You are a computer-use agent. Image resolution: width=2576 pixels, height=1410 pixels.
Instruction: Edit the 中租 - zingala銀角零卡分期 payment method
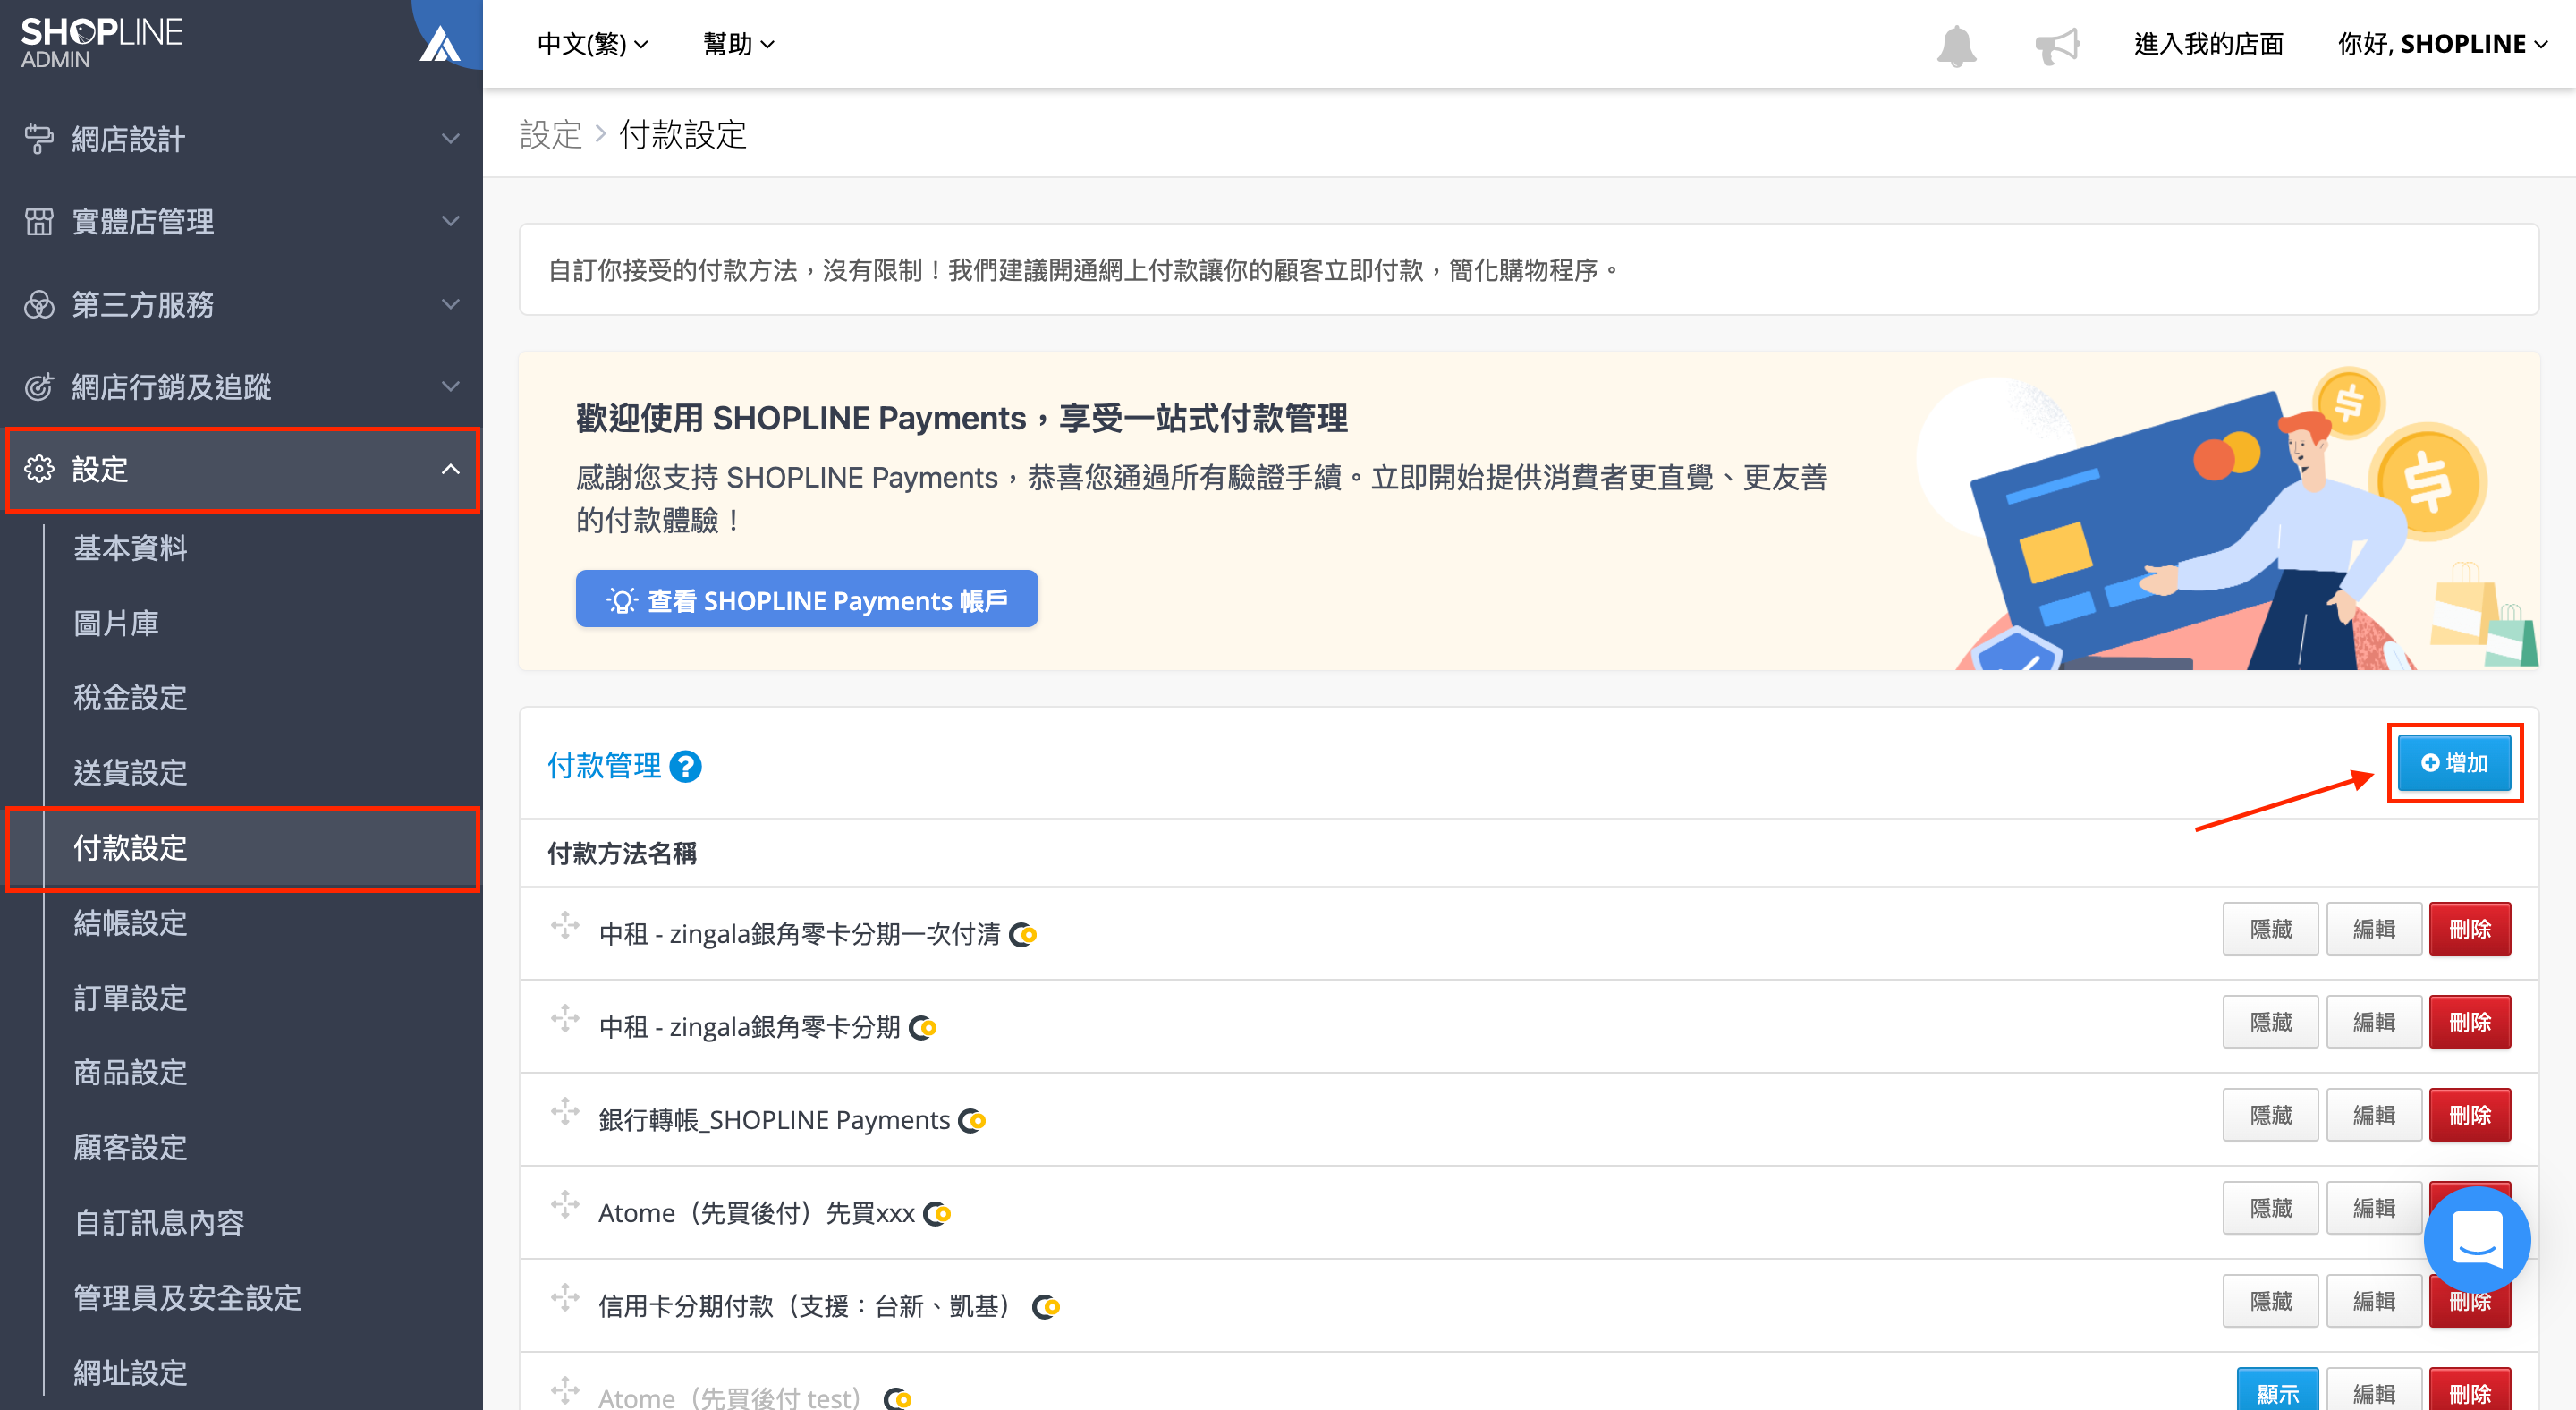point(2373,1022)
